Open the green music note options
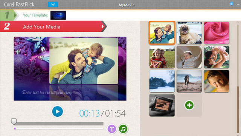The height and width of the screenshot is (136, 241). coord(123,129)
